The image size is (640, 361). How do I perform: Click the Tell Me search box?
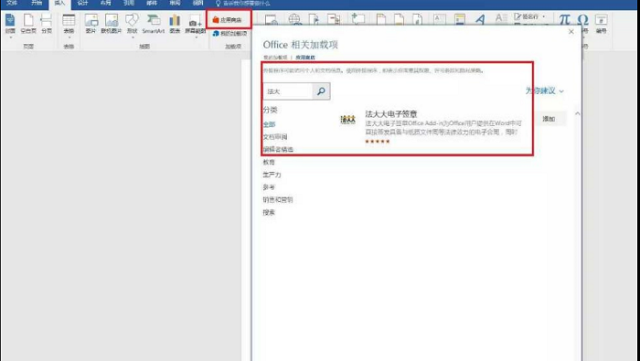(x=243, y=4)
